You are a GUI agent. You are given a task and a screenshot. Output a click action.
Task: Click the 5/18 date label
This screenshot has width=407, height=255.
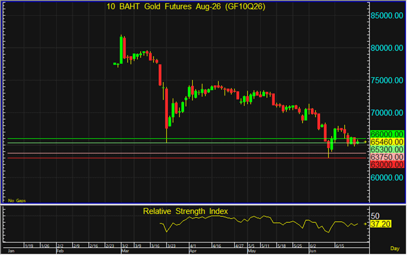point(281,246)
